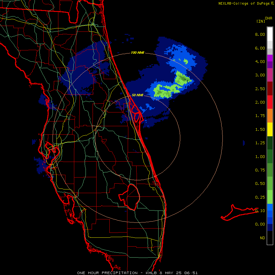Click the 8.00 legend value

260,34
